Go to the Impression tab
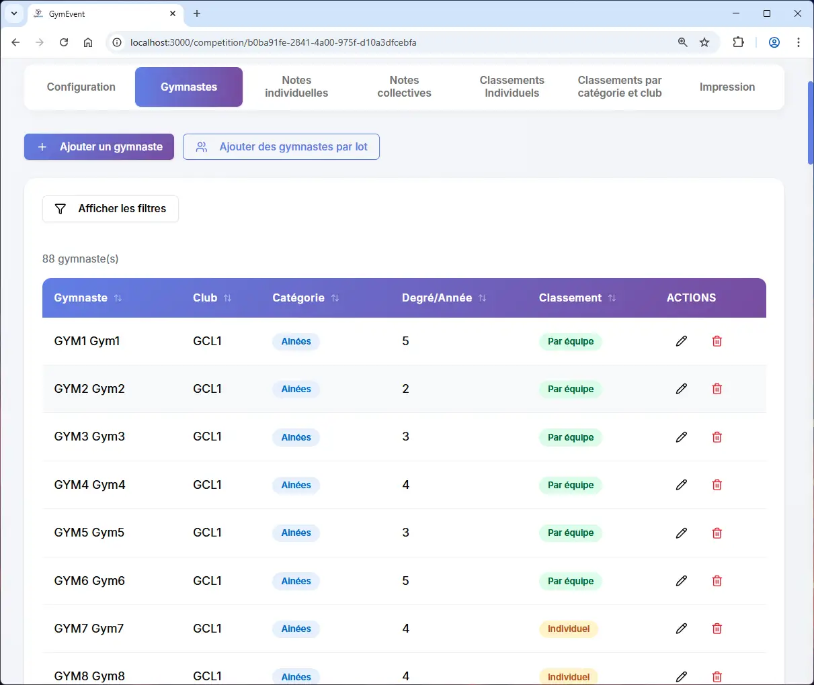This screenshot has width=814, height=685. [x=727, y=87]
